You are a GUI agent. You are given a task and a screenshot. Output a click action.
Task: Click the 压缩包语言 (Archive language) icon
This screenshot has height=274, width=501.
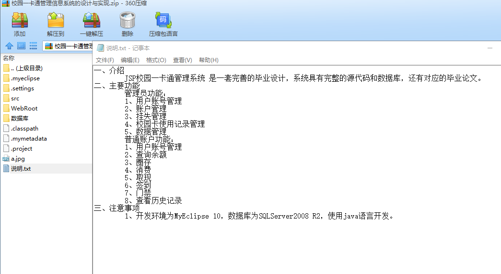pos(163,20)
